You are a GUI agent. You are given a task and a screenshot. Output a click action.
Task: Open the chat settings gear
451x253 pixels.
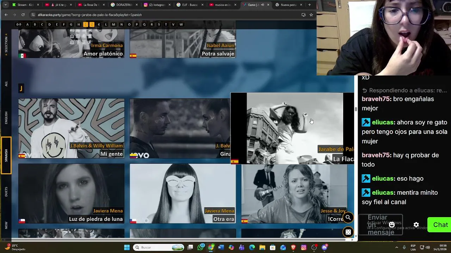click(416, 225)
